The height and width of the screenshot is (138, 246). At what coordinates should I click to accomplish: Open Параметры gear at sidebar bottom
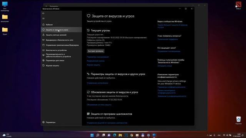click(x=61, y=122)
